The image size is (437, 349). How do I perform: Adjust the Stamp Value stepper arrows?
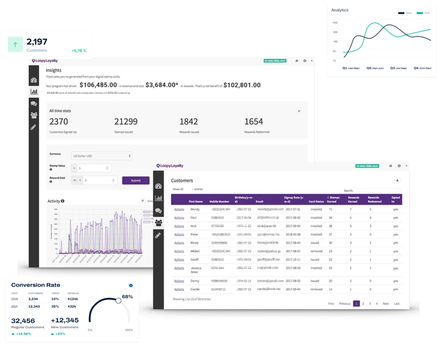[x=108, y=168]
